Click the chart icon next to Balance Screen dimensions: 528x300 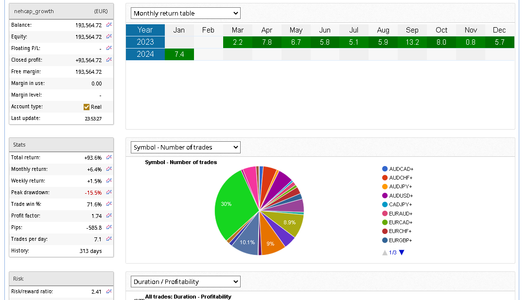tap(109, 25)
